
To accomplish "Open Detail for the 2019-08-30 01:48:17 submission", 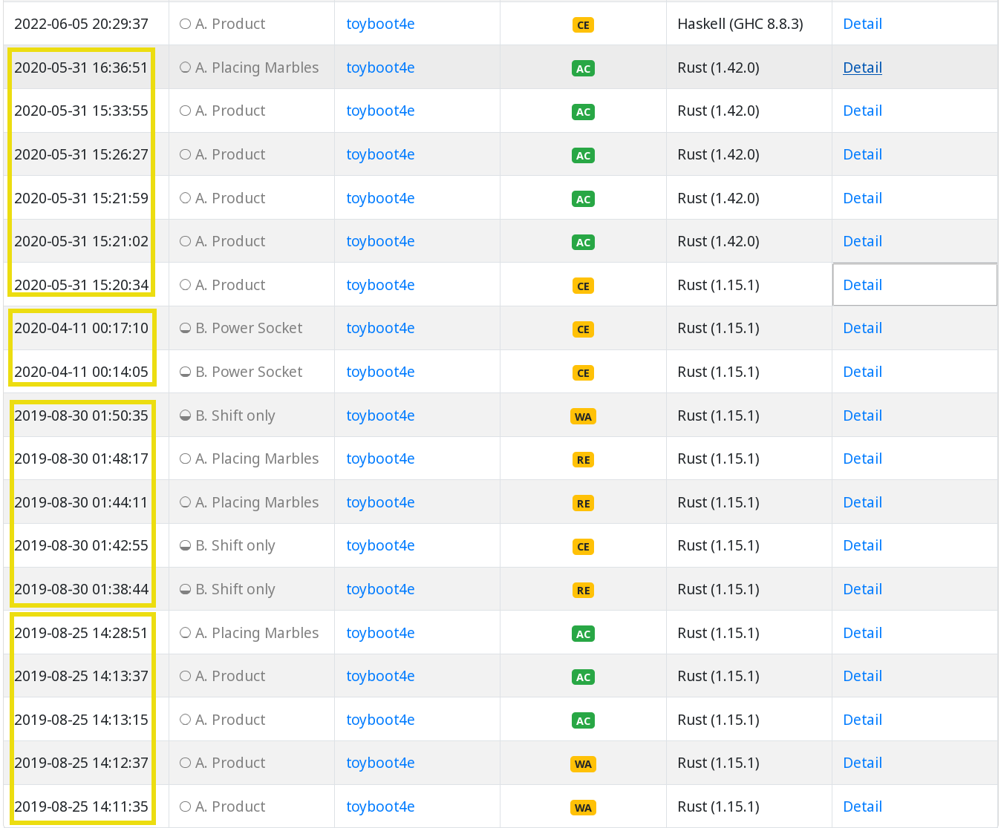I will click(x=862, y=459).
